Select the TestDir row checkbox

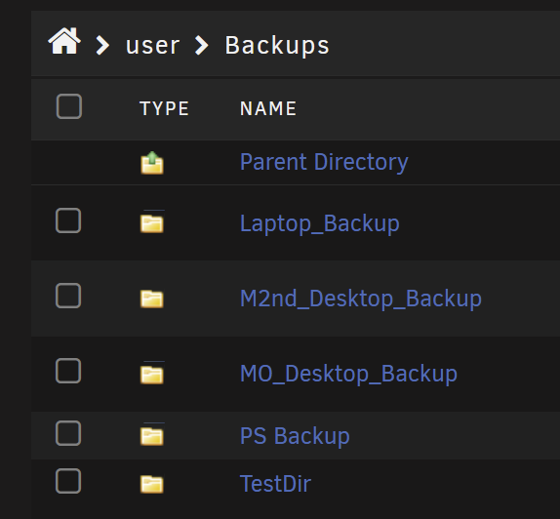click(68, 481)
